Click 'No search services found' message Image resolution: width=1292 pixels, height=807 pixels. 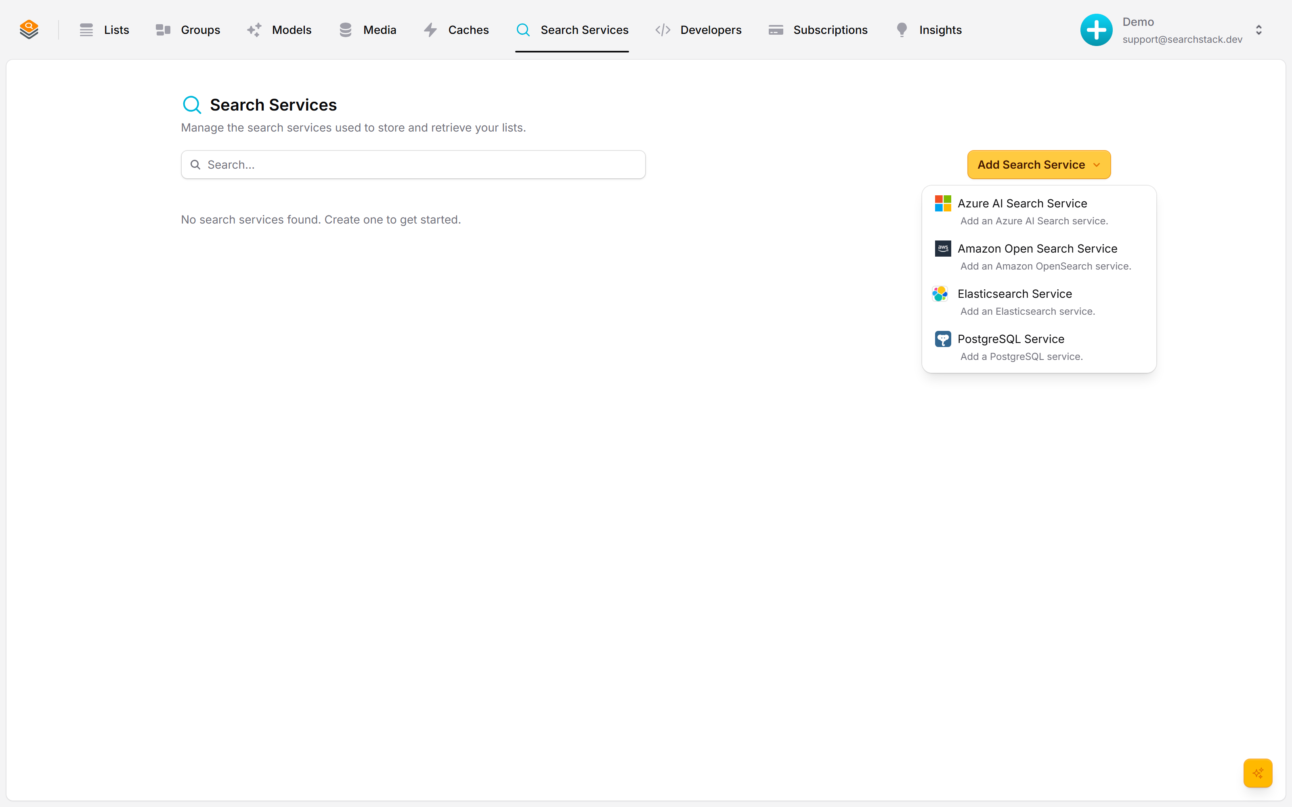coord(320,220)
